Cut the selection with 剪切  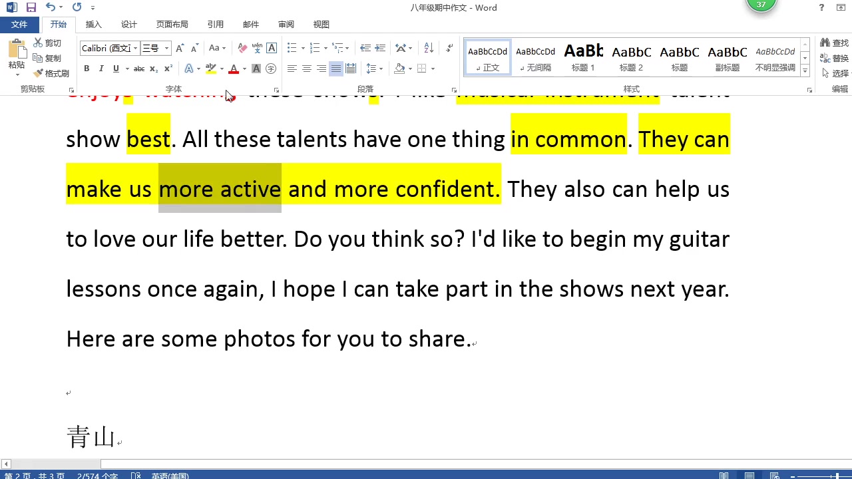[47, 43]
